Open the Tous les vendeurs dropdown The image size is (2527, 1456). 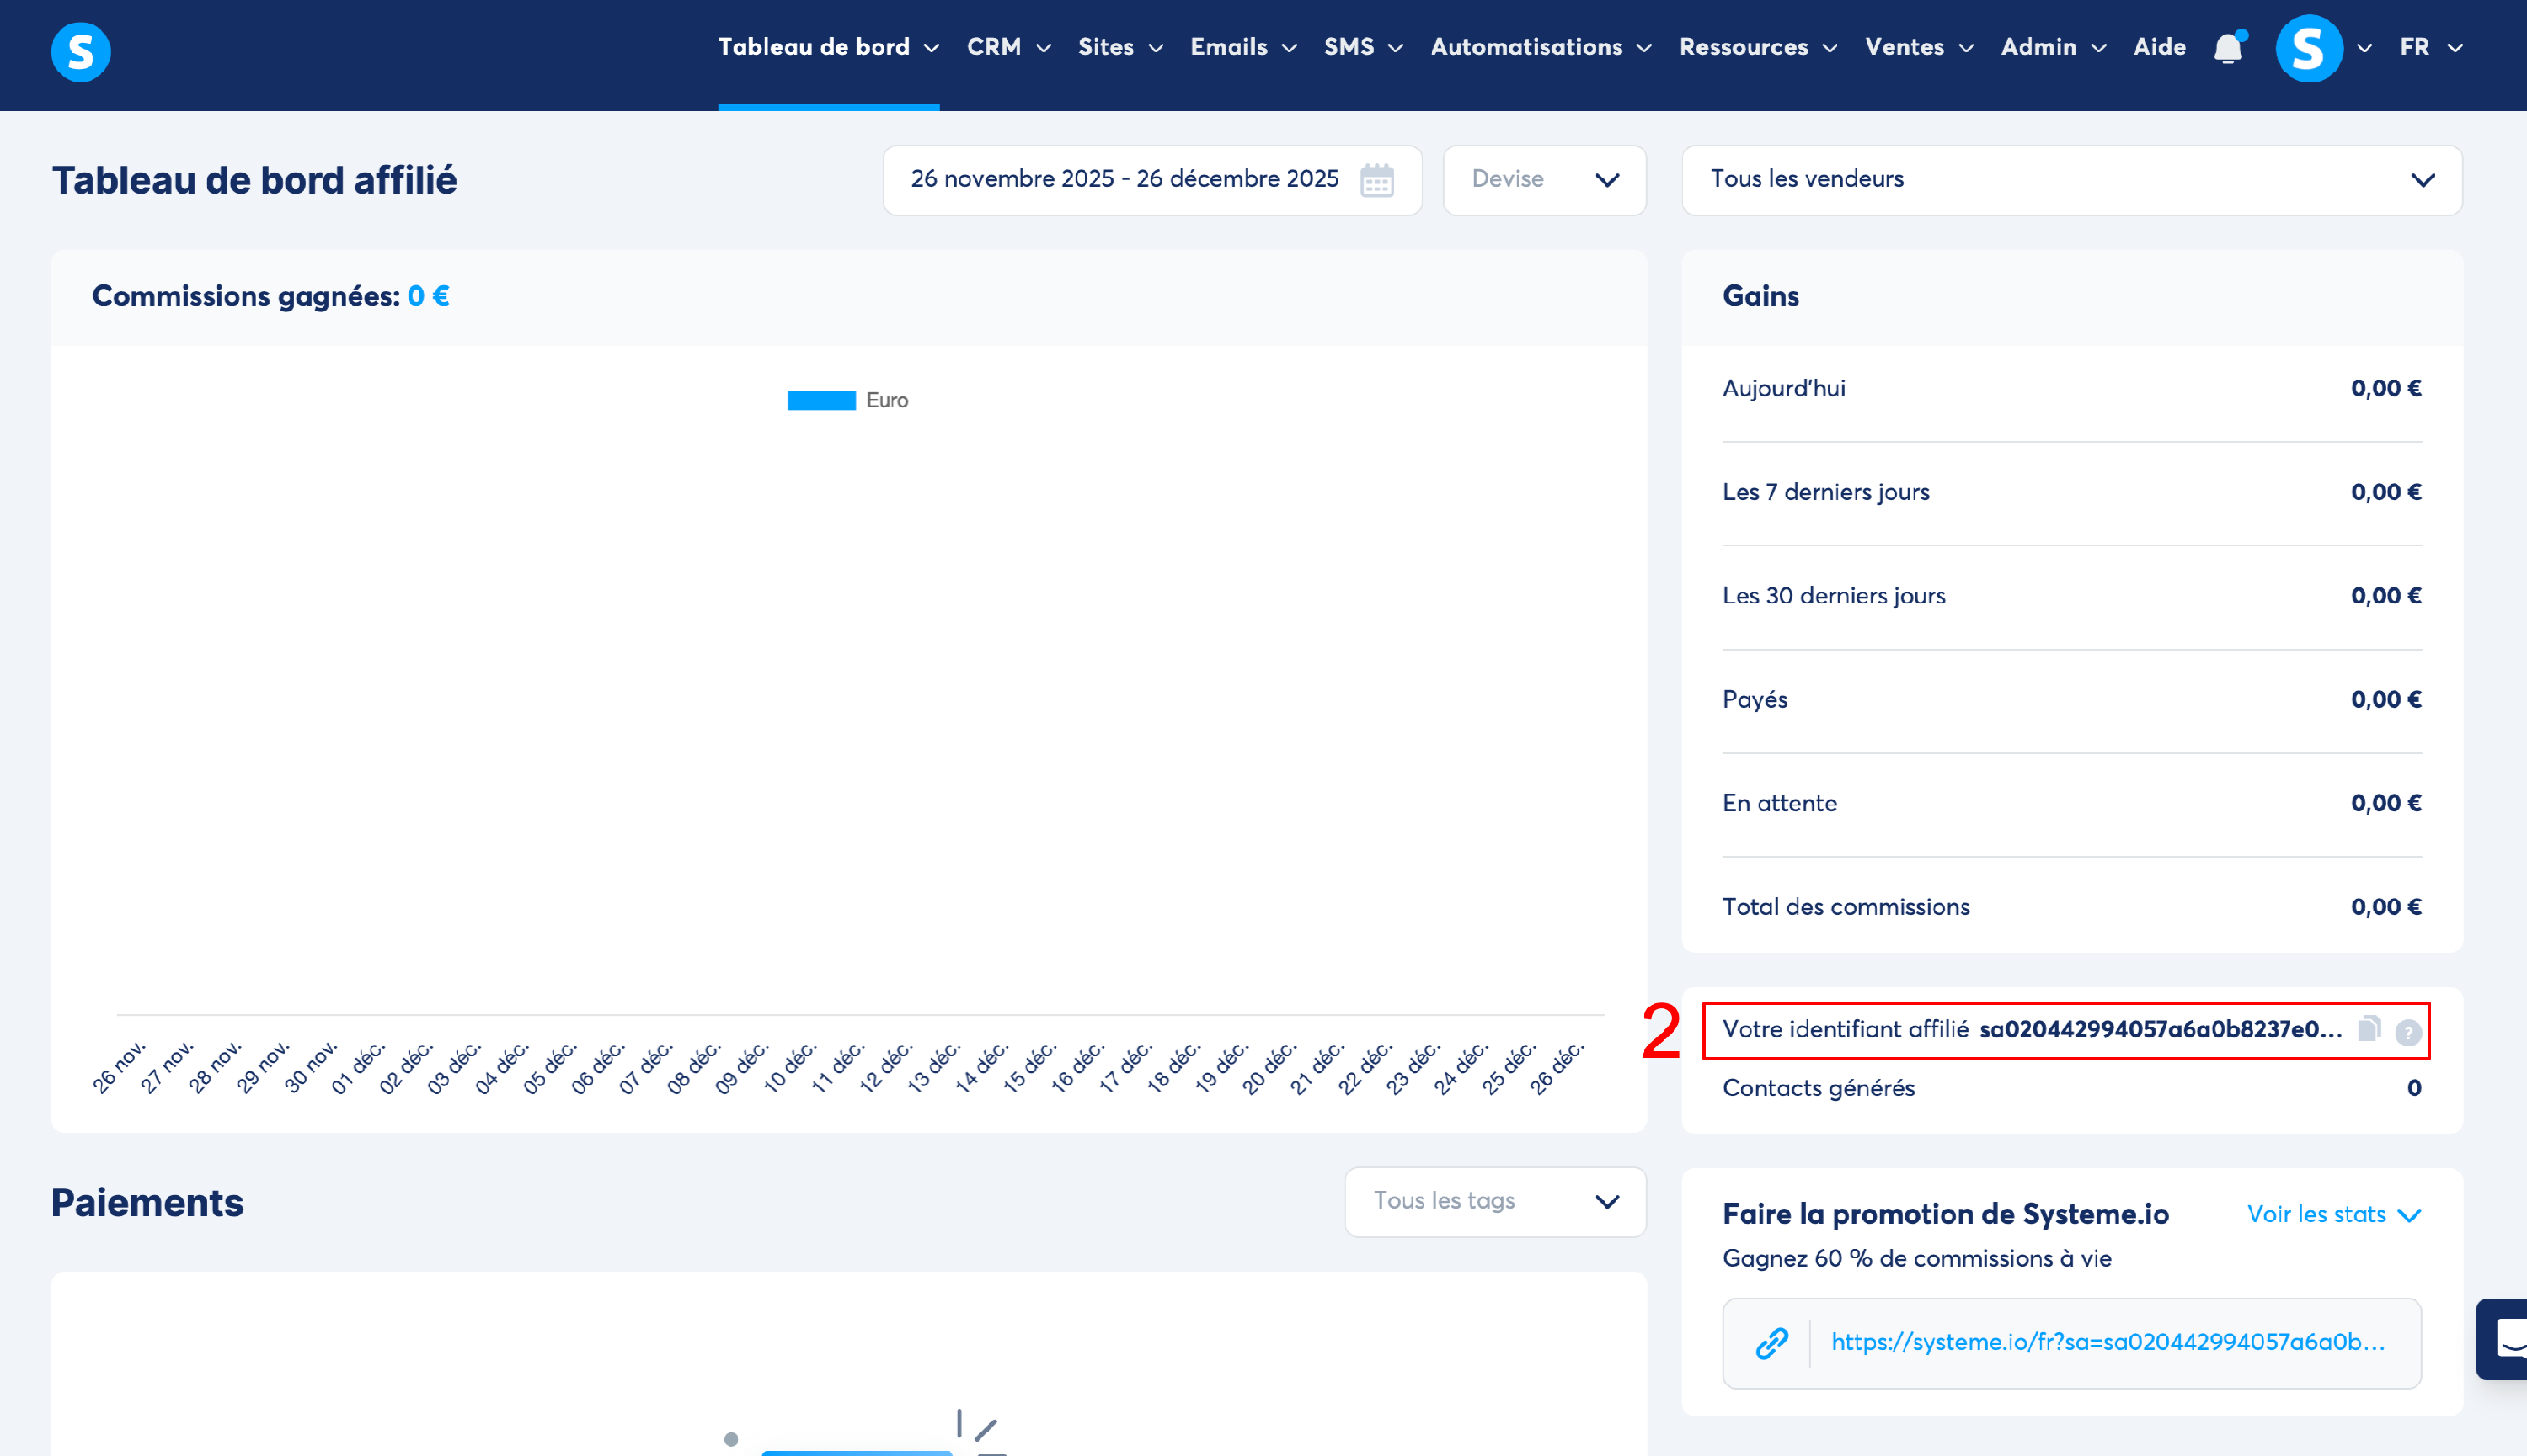2070,180
